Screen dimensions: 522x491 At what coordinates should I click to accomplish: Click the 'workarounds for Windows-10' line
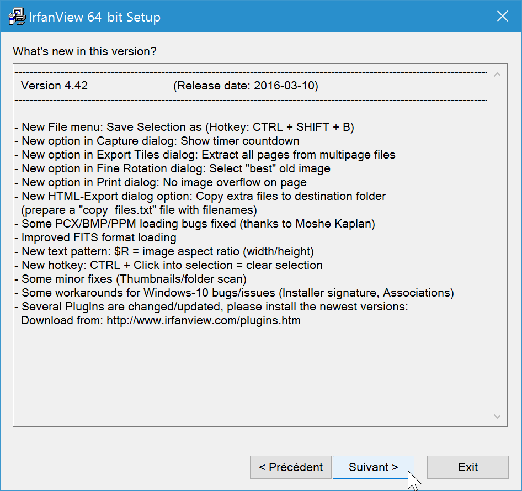pyautogui.click(x=235, y=293)
